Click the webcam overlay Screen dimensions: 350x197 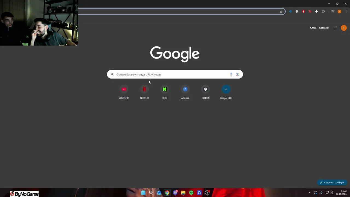tap(39, 23)
